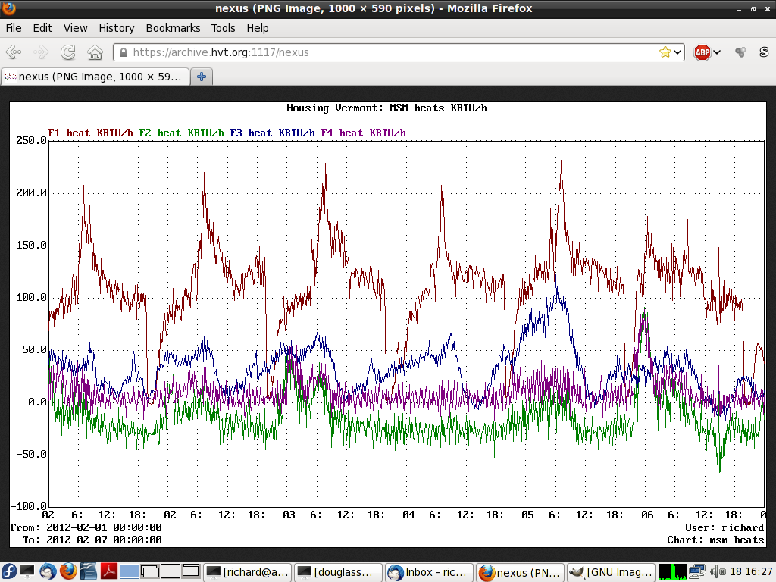Switch to the nexus Firefox taskbar button
This screenshot has height=582, width=776.
coord(520,572)
